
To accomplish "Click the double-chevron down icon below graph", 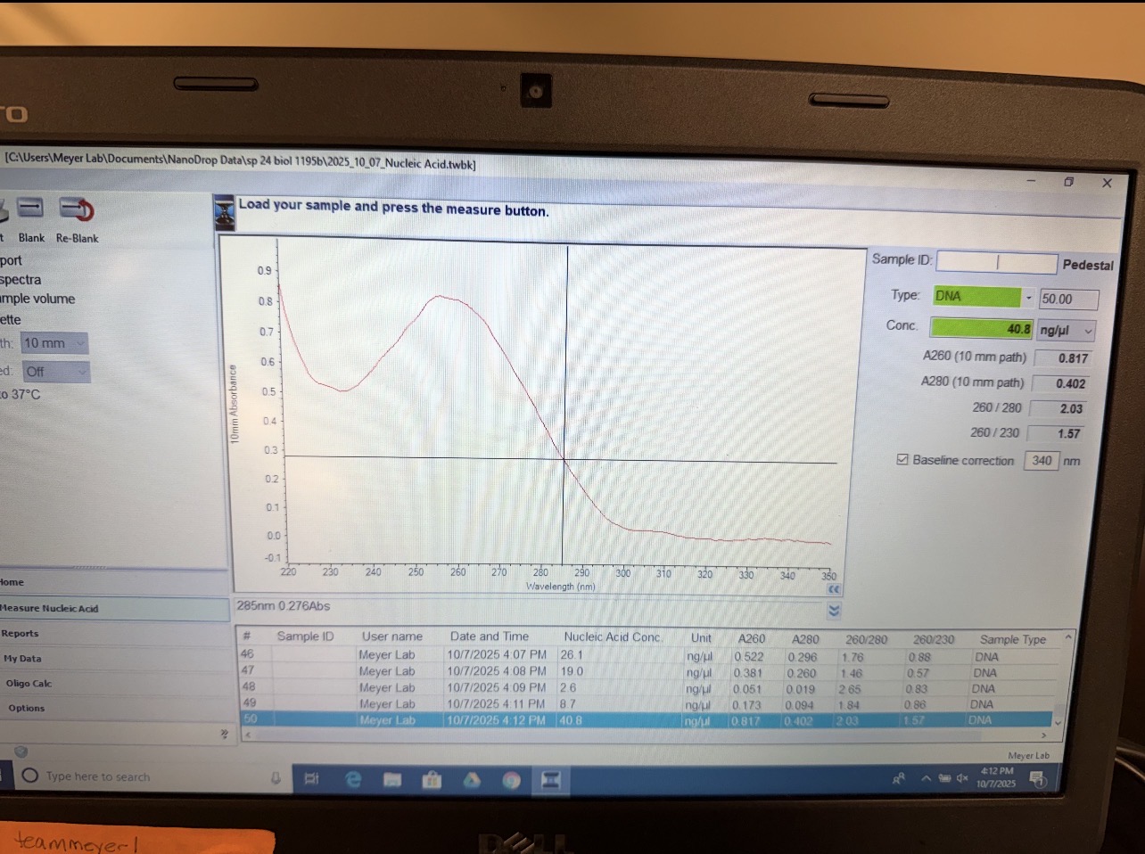I will 834,611.
